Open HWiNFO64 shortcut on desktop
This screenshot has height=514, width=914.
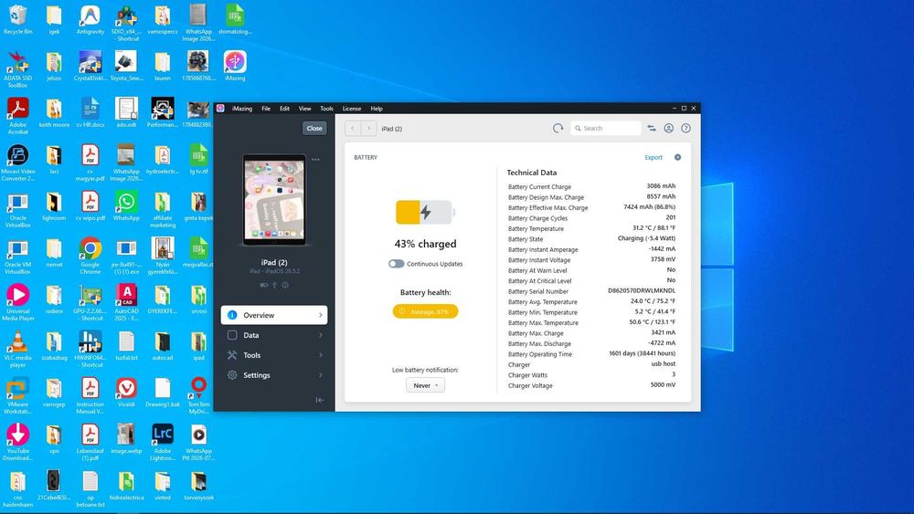coord(90,349)
